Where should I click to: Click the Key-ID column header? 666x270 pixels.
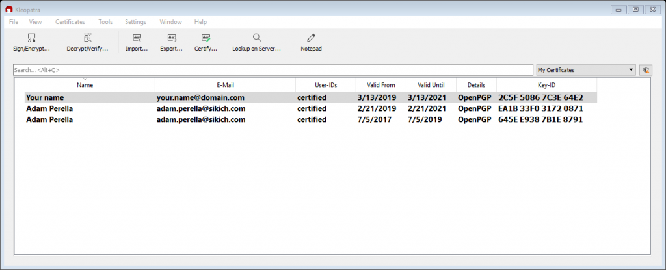tap(546, 85)
